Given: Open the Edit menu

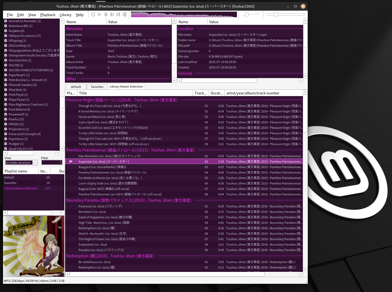Looking at the screenshot, I should pyautogui.click(x=20, y=15).
